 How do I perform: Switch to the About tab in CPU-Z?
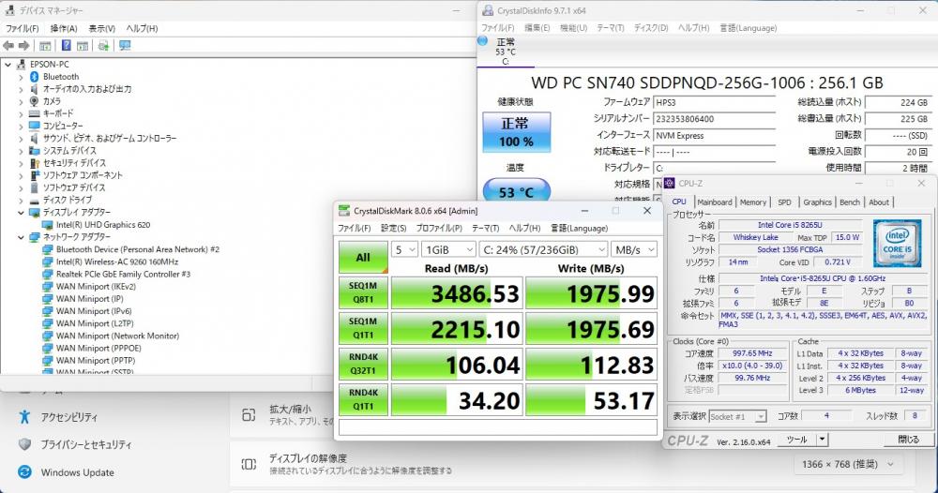(879, 202)
